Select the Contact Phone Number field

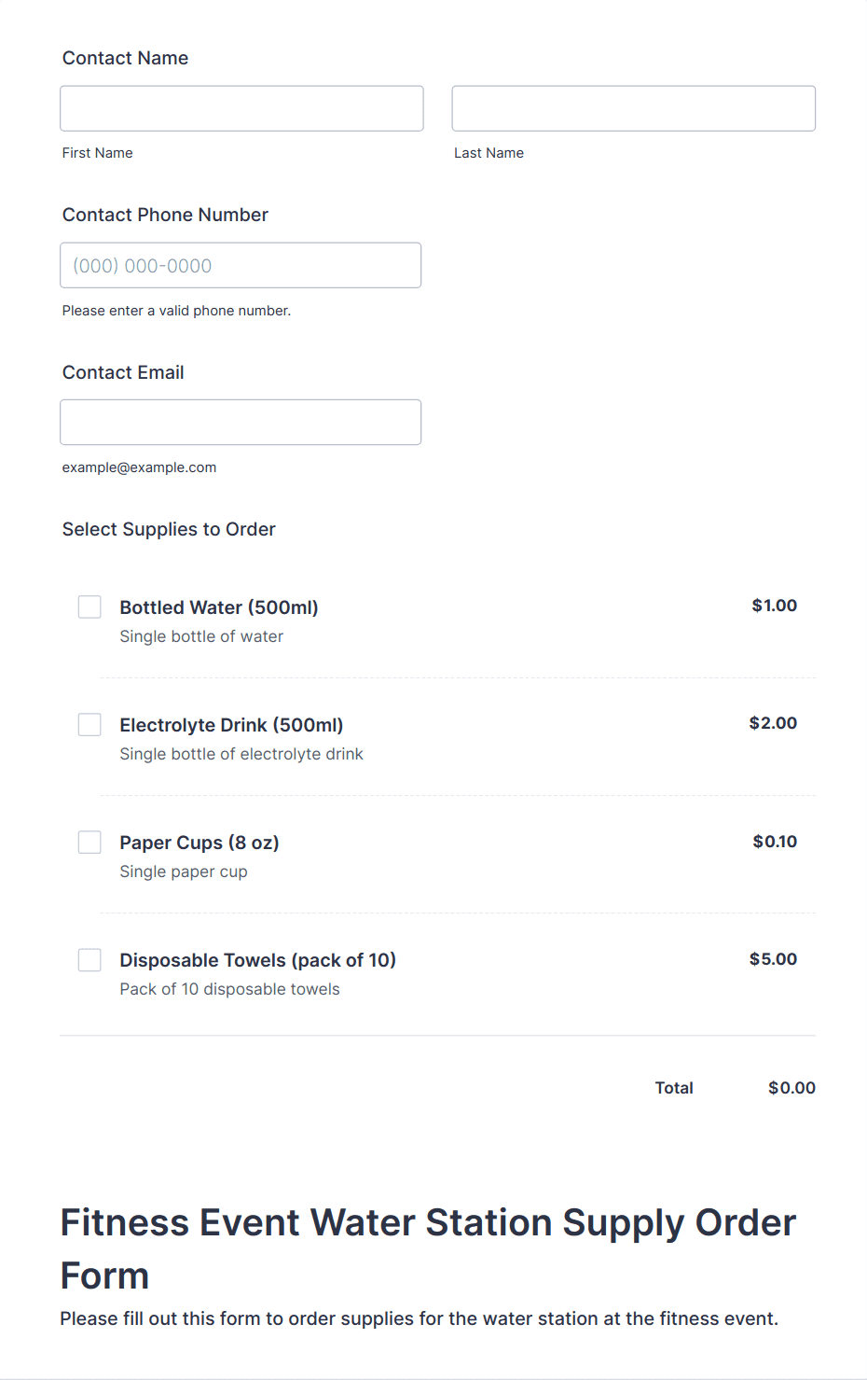[x=241, y=266]
